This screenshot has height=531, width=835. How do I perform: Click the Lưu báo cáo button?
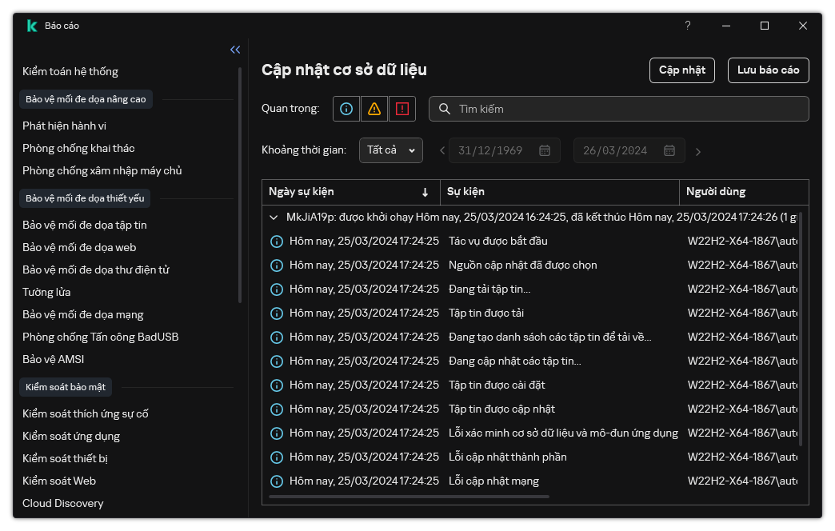(768, 70)
